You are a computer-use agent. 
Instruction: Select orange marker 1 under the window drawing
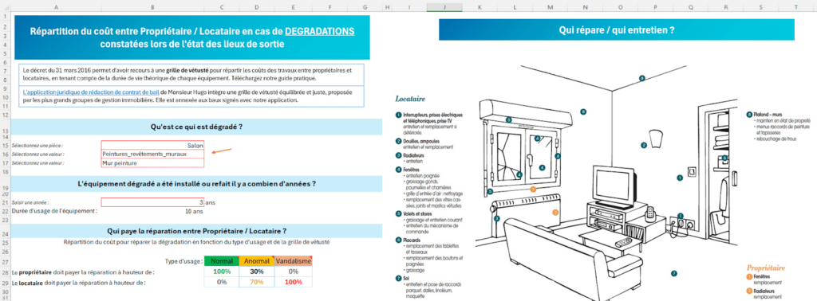(x=533, y=190)
